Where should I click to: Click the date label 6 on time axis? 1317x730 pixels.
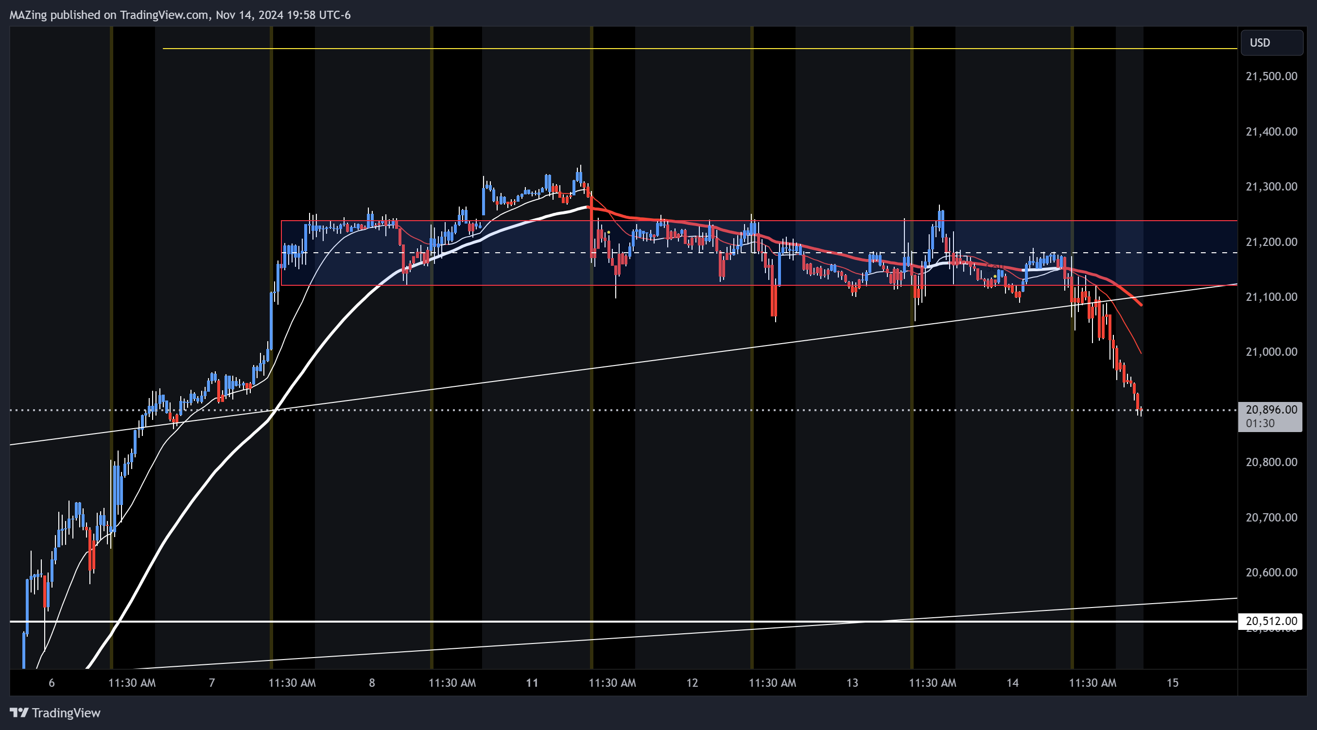point(52,682)
